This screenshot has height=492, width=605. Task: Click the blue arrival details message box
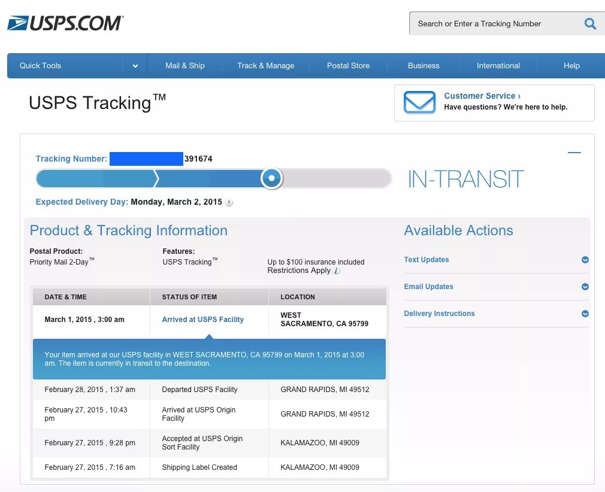209,359
